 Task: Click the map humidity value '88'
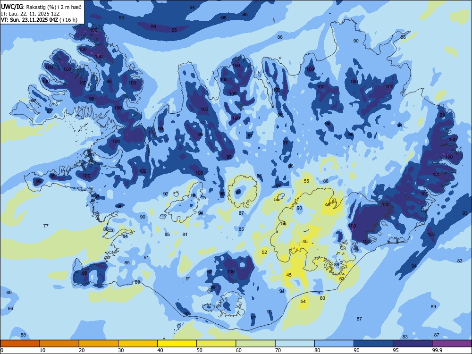23,335
